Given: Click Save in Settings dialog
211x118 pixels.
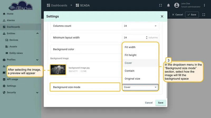Looking at the screenshot, I should (161, 103).
